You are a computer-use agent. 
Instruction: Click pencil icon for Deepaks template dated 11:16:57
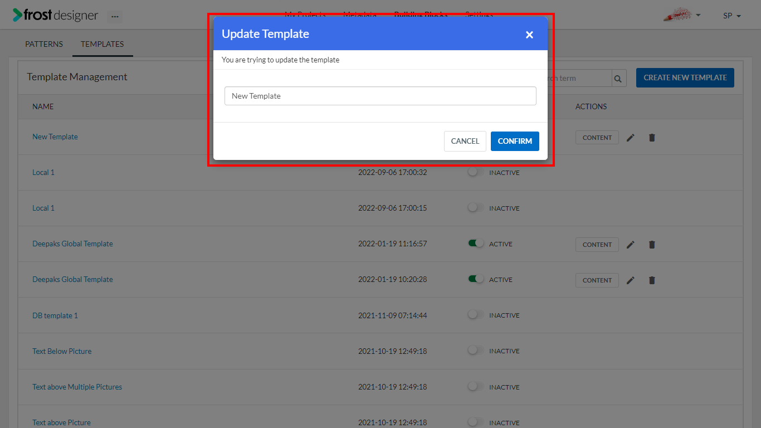(631, 245)
